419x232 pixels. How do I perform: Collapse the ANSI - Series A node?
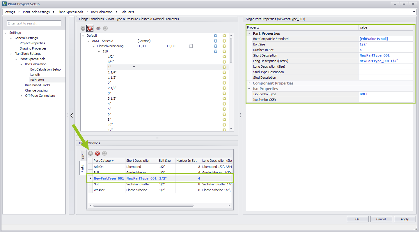(x=89, y=41)
